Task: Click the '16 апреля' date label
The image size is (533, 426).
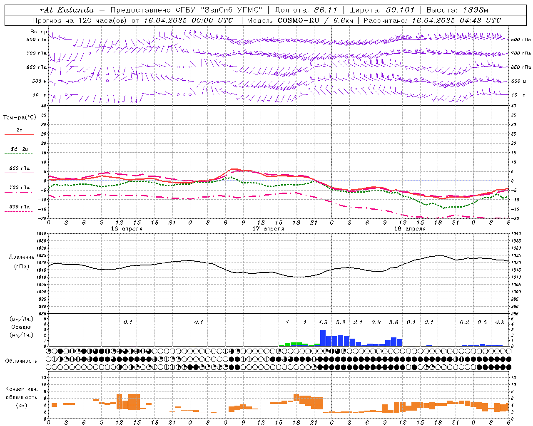Action: pos(127,229)
